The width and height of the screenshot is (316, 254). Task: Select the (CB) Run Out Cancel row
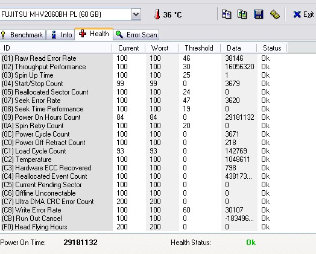(x=144, y=219)
